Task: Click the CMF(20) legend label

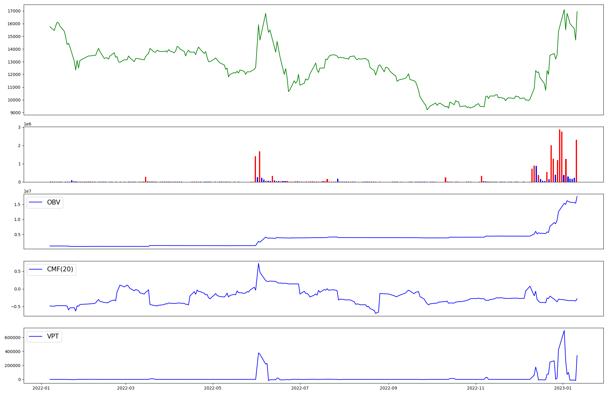Action: [60, 269]
